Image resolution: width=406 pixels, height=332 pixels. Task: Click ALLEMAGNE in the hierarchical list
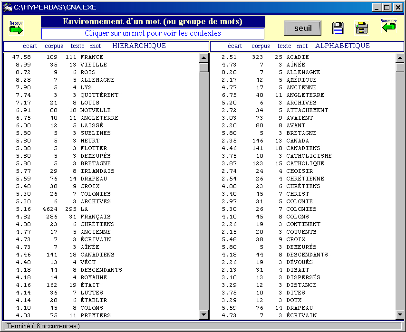click(97, 80)
